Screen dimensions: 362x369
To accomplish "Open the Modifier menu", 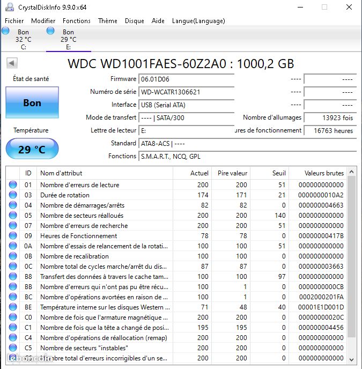I will tap(43, 21).
